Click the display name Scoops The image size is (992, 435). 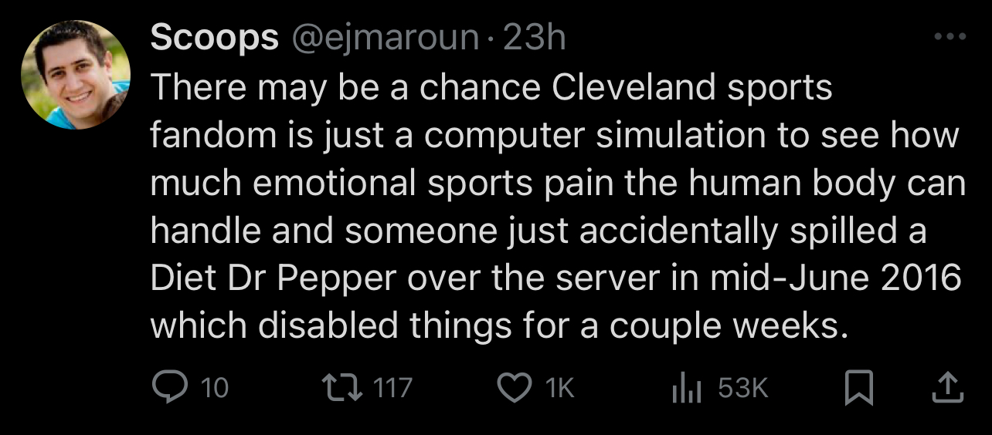tap(214, 36)
